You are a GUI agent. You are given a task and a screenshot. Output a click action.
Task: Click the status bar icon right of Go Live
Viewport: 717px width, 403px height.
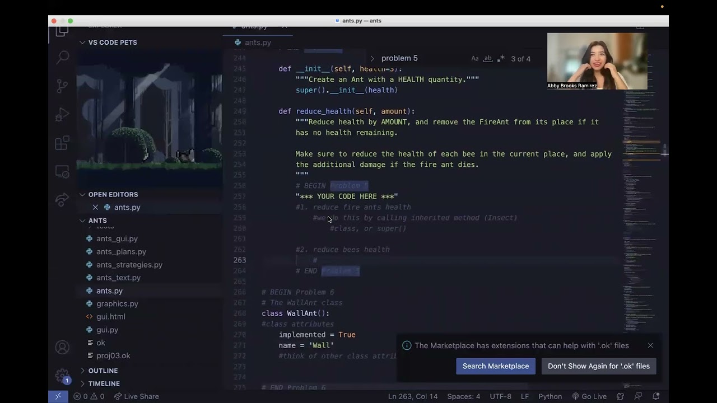coord(620,396)
